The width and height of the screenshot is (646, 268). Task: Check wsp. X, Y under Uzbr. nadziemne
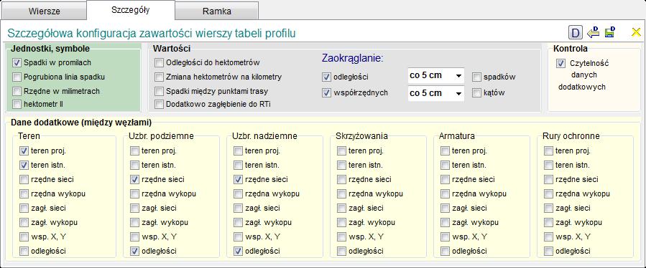tap(238, 236)
